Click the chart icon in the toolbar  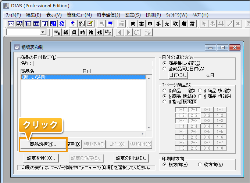11,23
